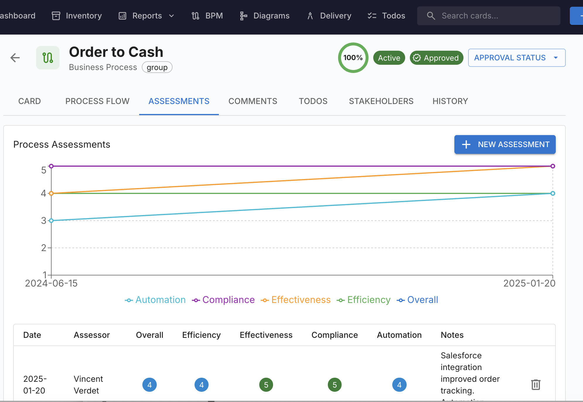
Task: Click the Diagrams tree icon
Action: (243, 16)
